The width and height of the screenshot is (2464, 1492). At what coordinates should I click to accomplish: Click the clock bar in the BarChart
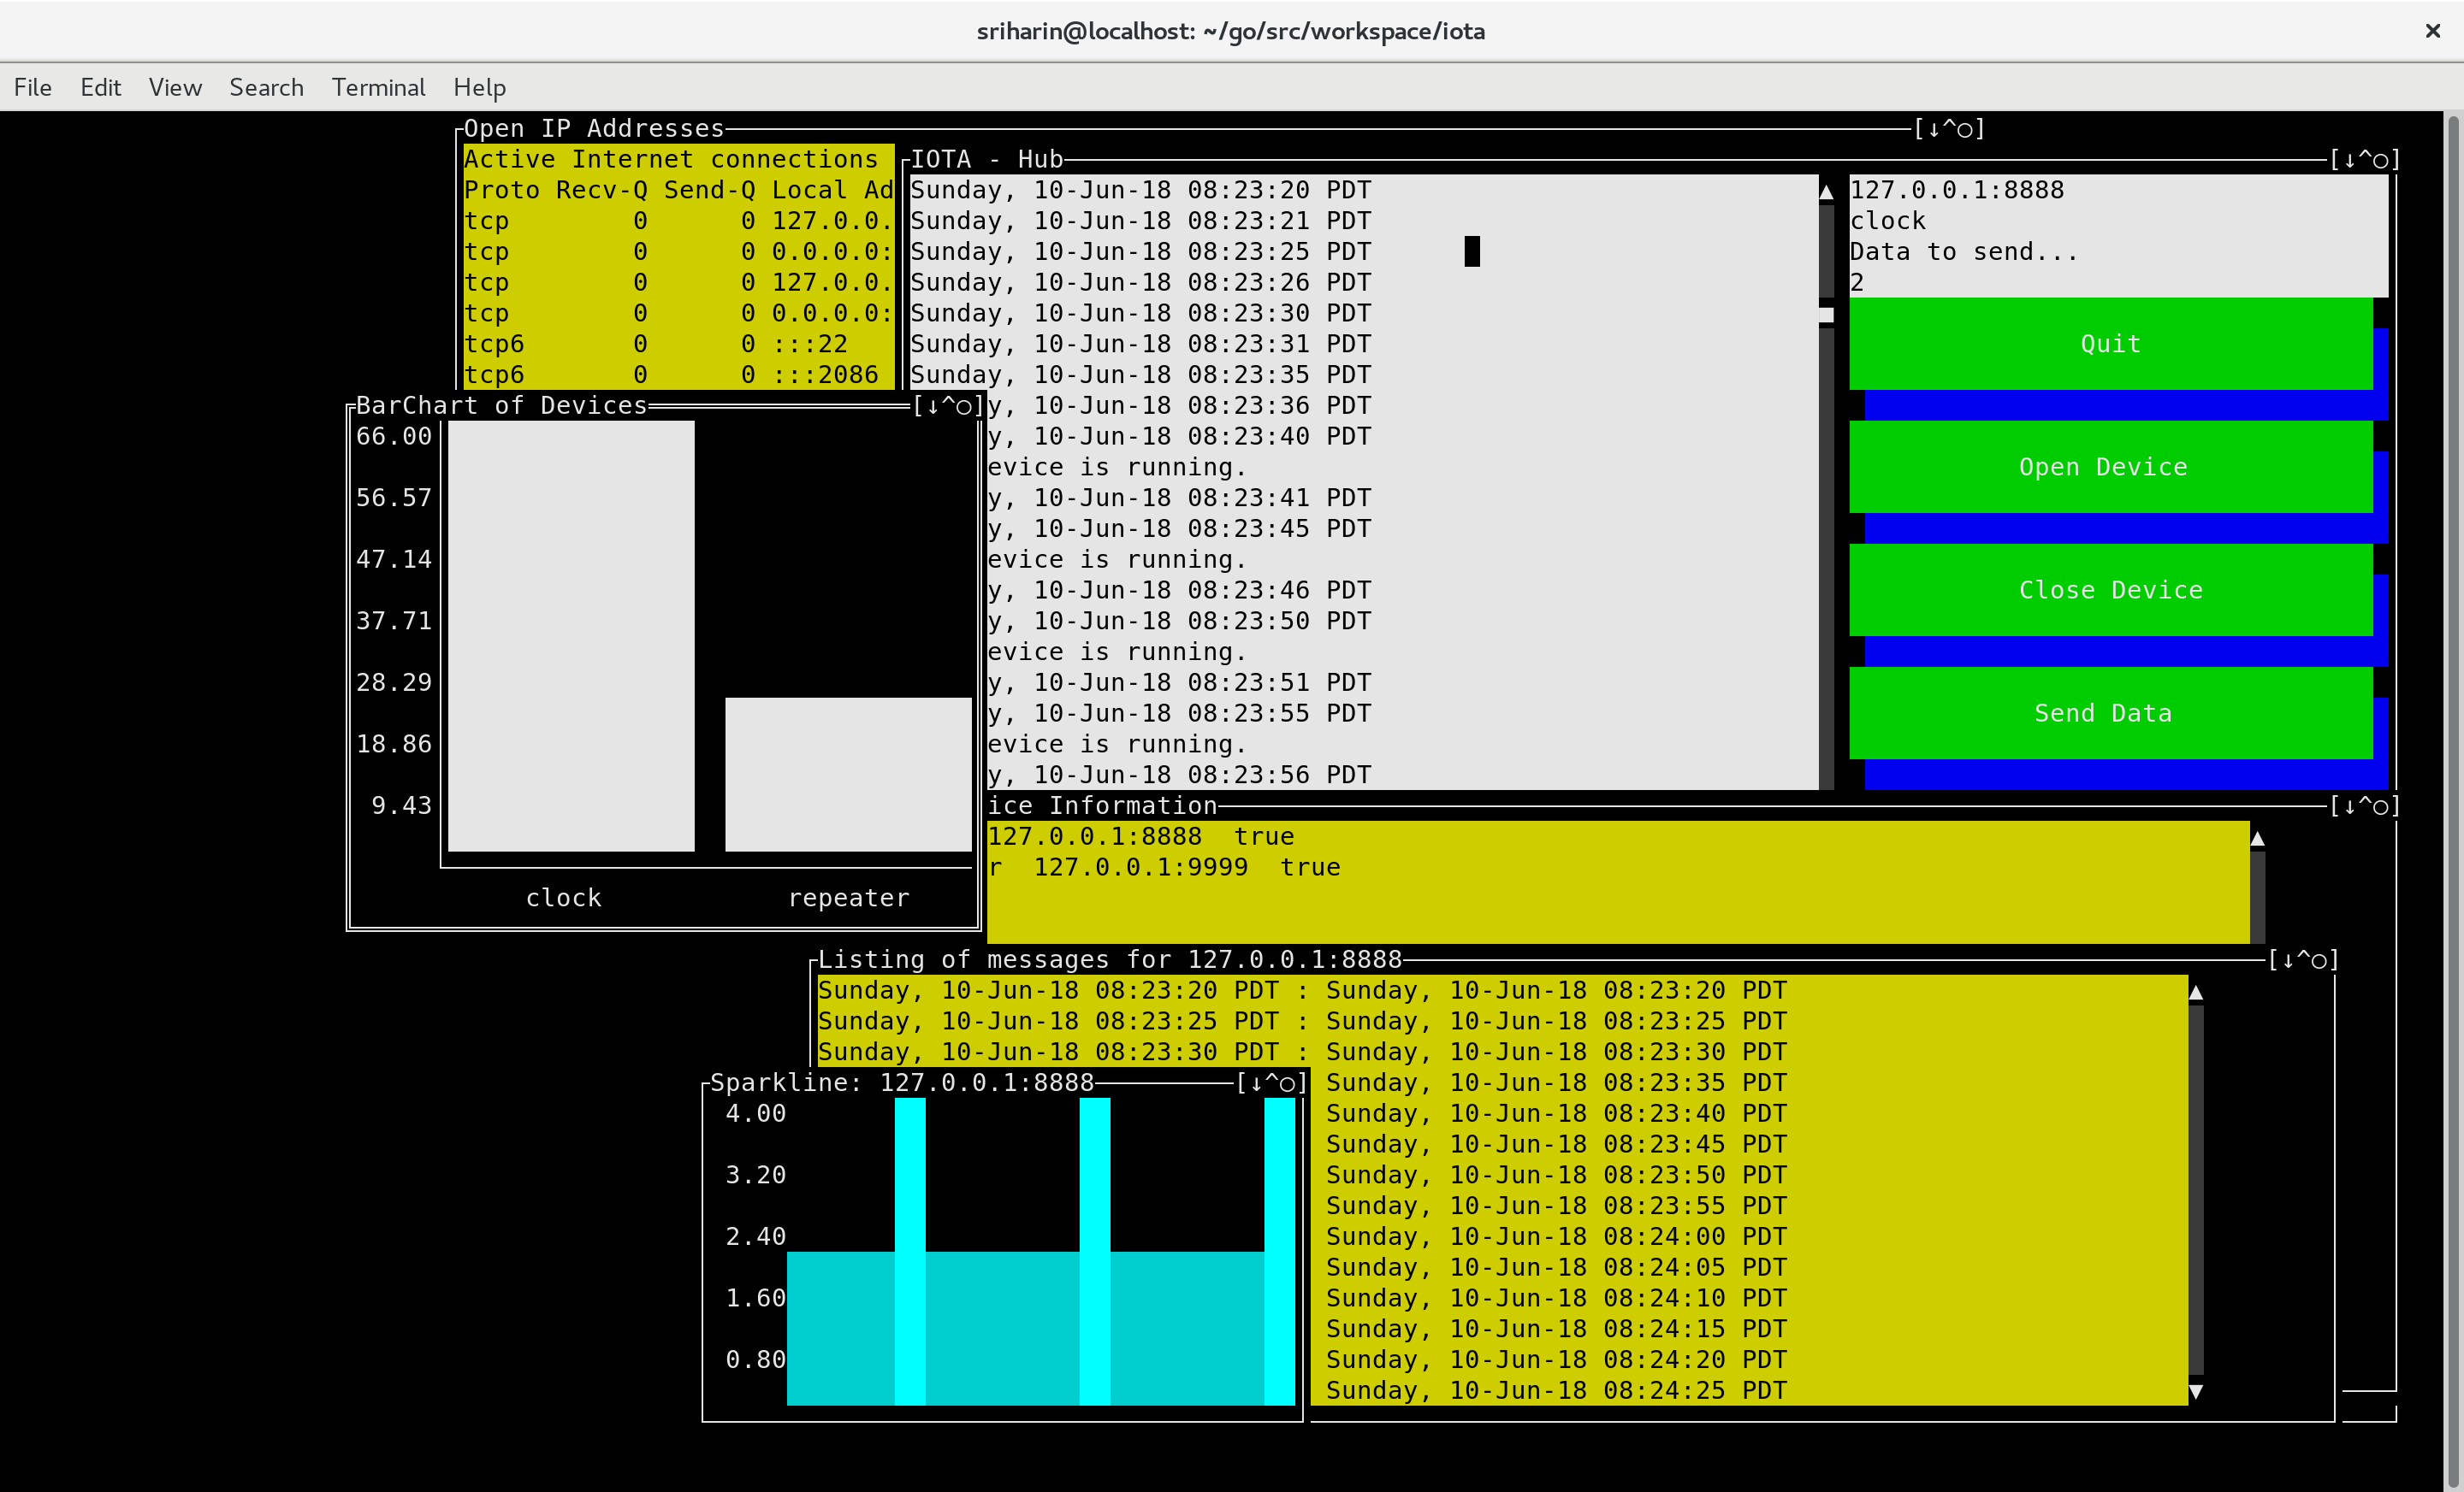point(571,637)
